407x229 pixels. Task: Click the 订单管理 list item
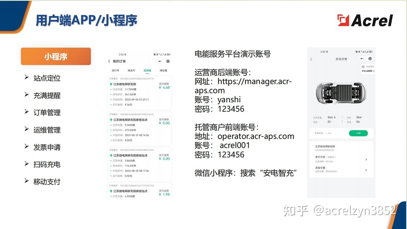pos(47,113)
